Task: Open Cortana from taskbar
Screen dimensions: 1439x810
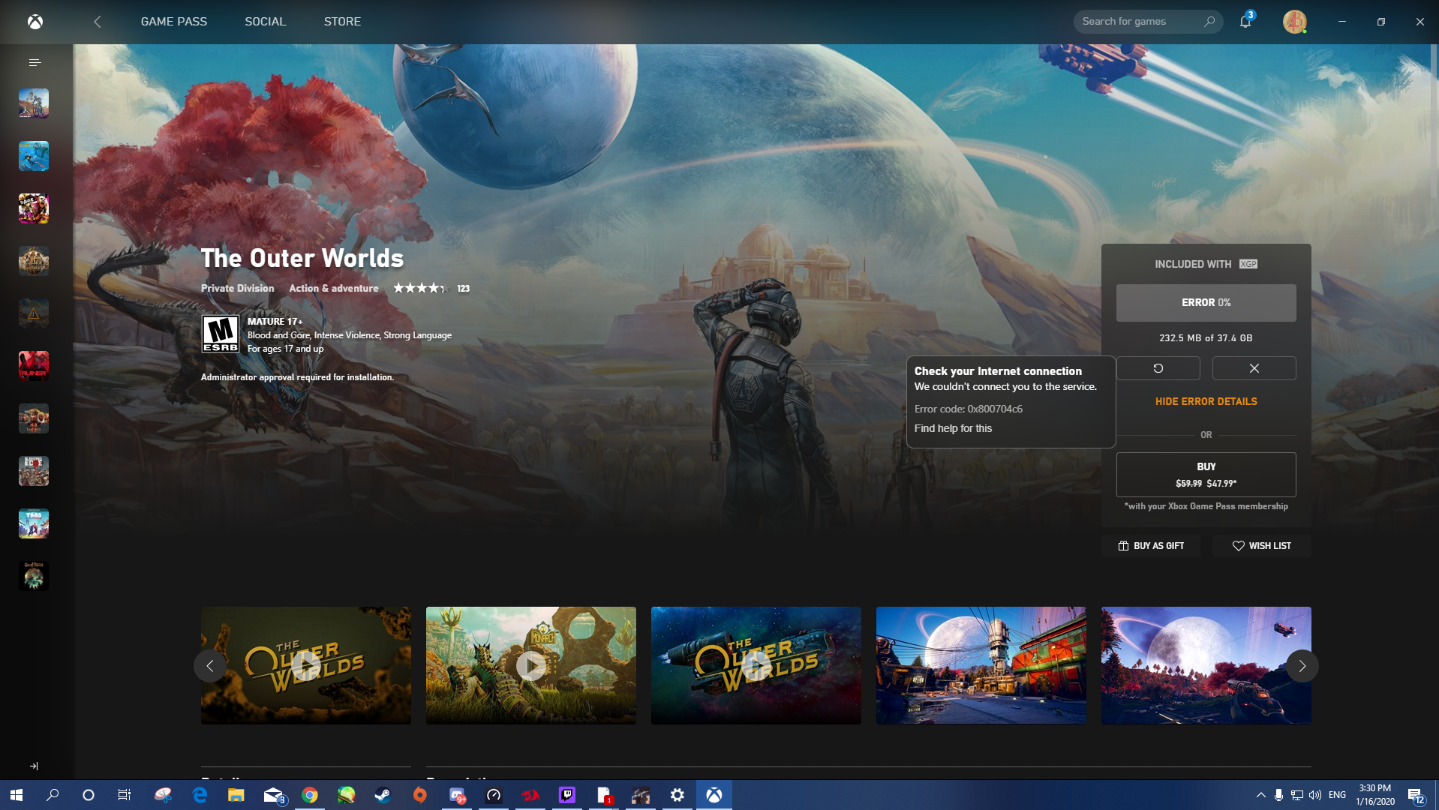Action: [x=89, y=795]
